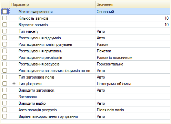Expand the Тип діаграми parameter group
The image size is (171, 124).
click(14, 84)
